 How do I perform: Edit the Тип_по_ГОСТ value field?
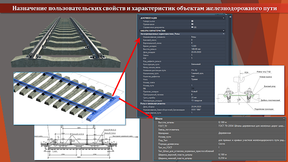pos(252,147)
